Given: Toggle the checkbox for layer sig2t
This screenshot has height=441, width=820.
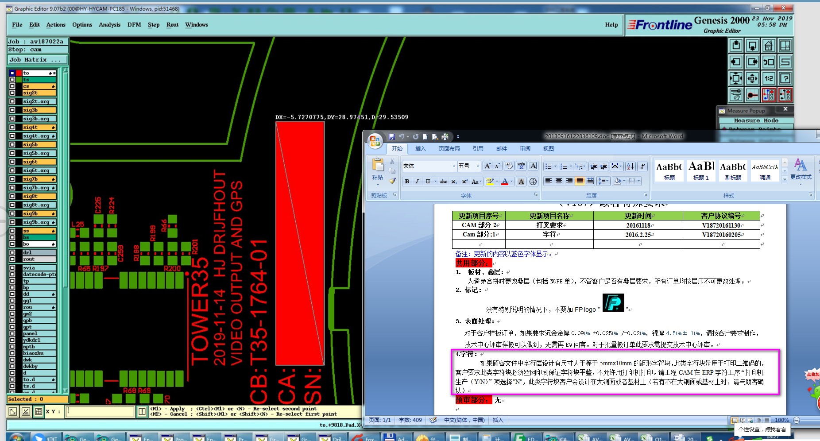Looking at the screenshot, I should tap(12, 93).
